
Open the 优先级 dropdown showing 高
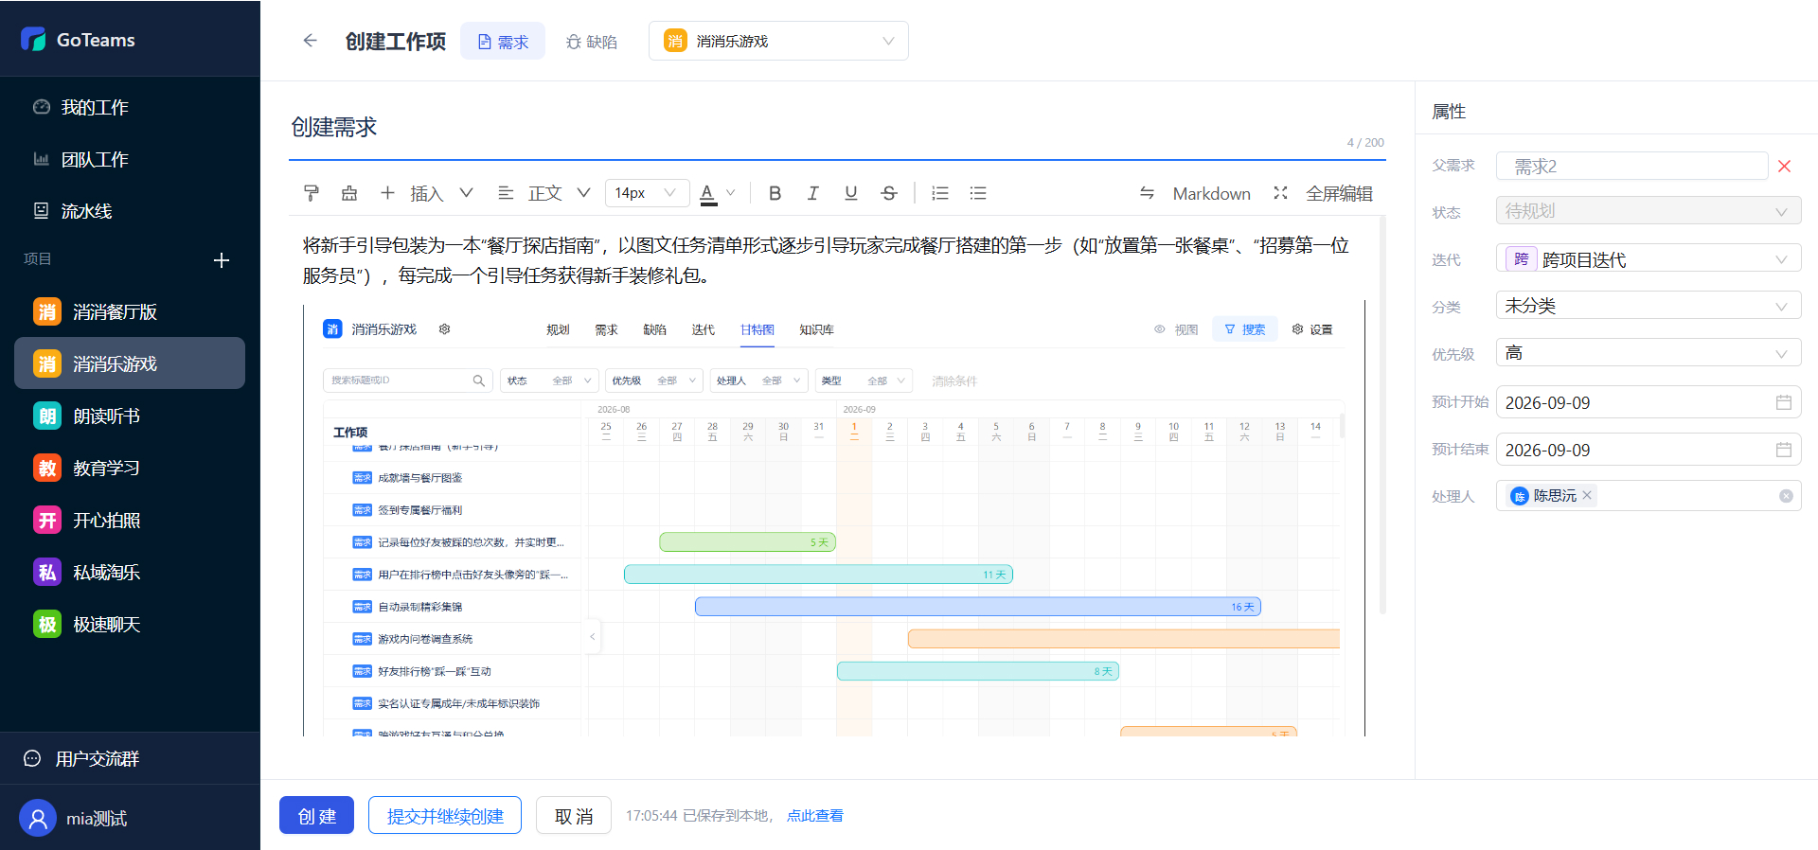[x=1649, y=353]
